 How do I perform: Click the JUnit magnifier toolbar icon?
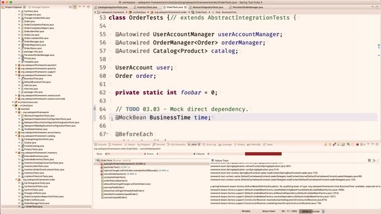point(348,144)
